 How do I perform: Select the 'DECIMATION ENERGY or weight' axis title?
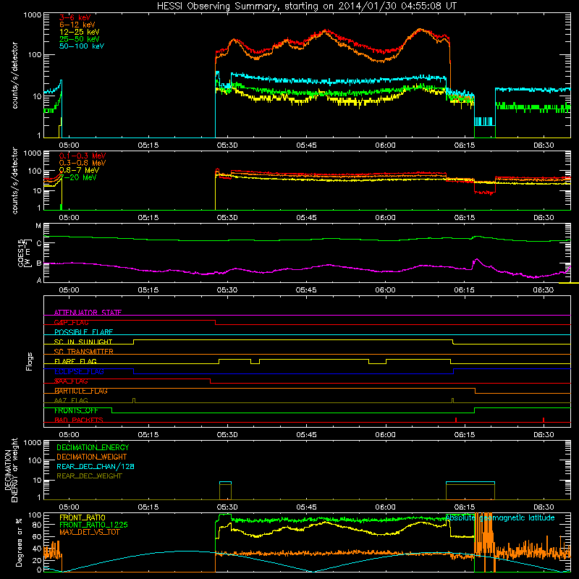[12, 470]
